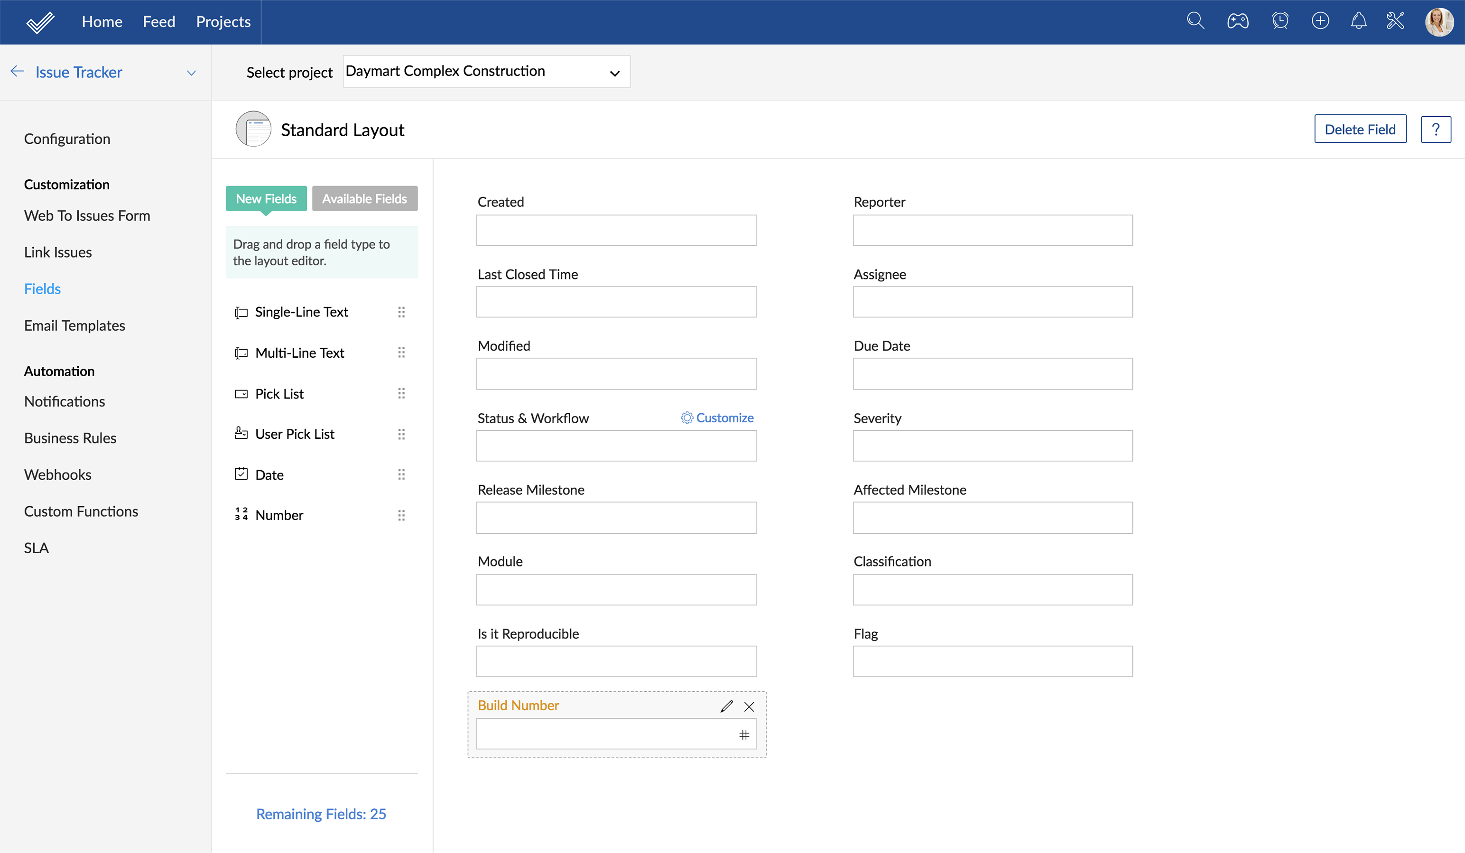This screenshot has width=1465, height=853.
Task: Click inside the Severity input field
Action: coord(992,445)
